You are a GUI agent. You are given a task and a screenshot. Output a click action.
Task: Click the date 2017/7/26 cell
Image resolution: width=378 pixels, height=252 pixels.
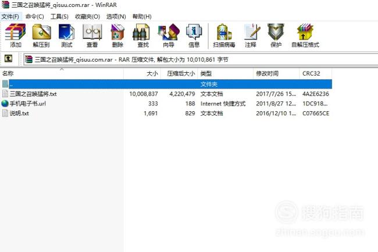[x=276, y=94]
